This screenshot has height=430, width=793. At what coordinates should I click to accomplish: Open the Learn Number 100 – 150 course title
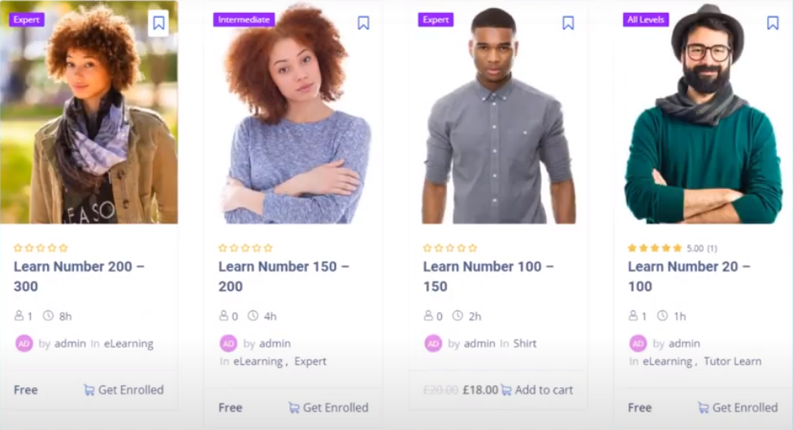pos(488,277)
